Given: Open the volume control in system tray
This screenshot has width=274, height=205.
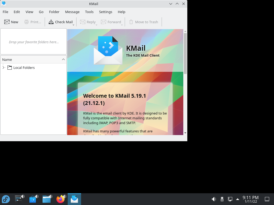Looking at the screenshot, I should 214,199.
